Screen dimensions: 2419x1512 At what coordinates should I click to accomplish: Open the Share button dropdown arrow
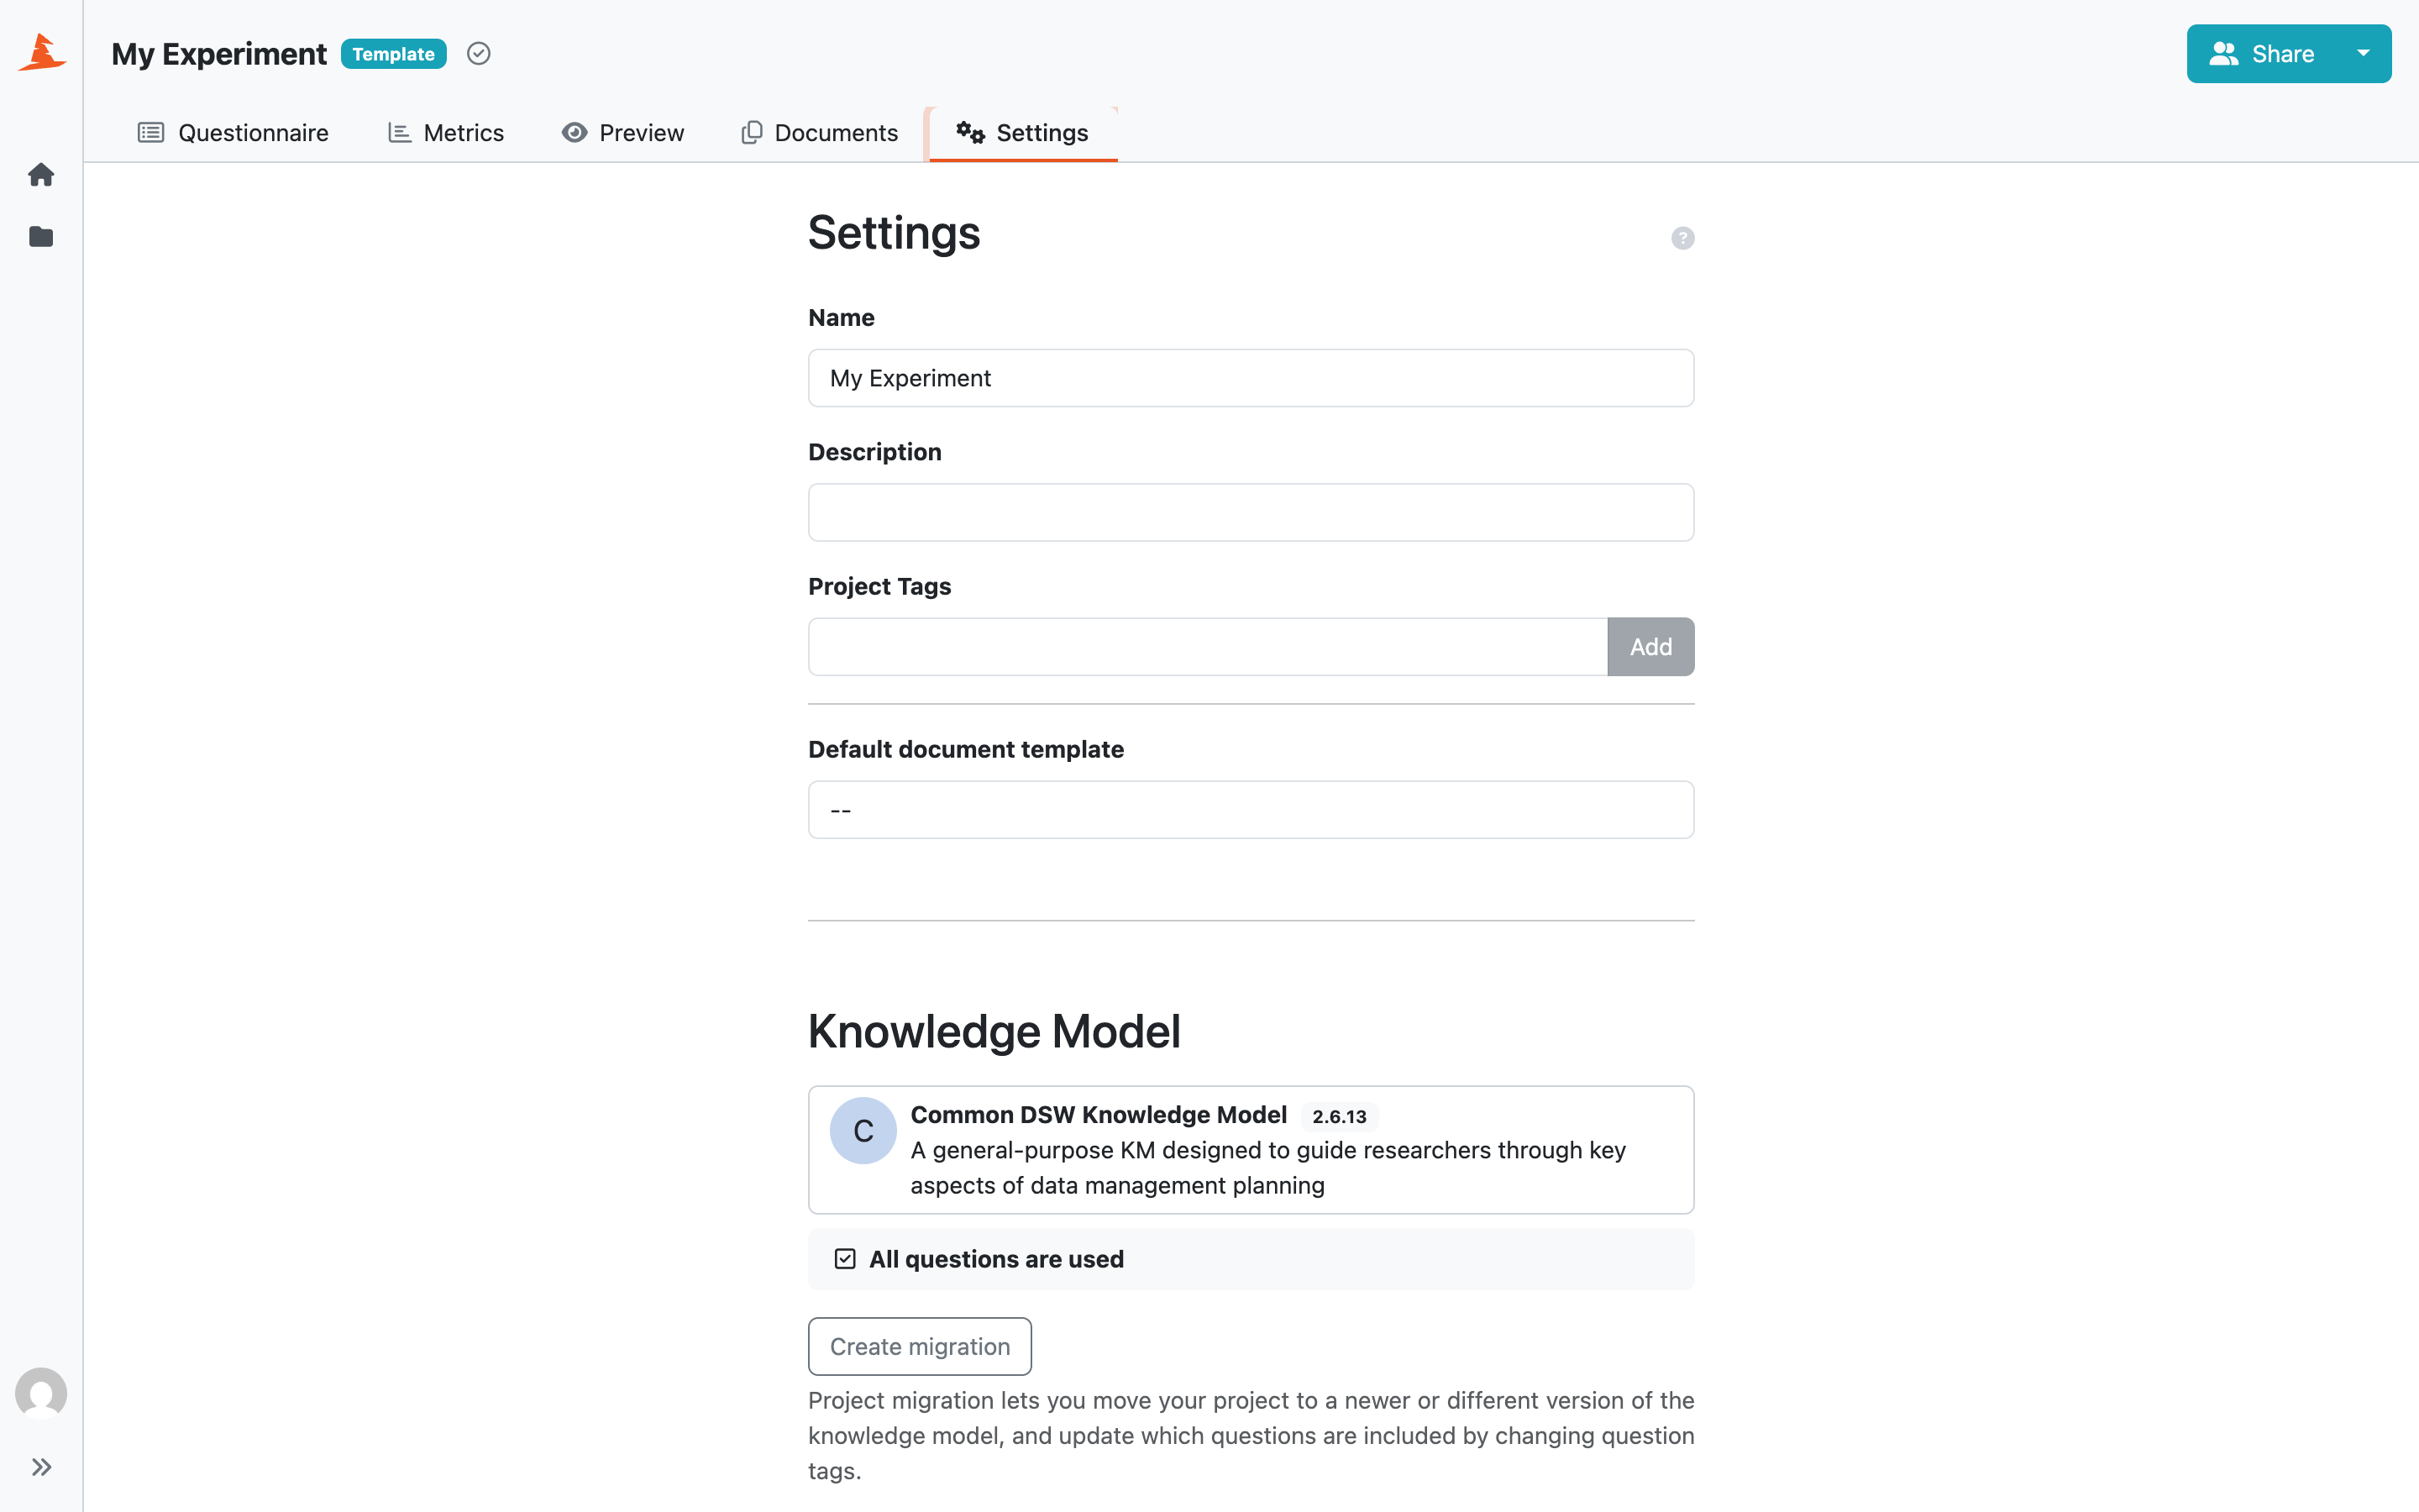[x=2363, y=54]
